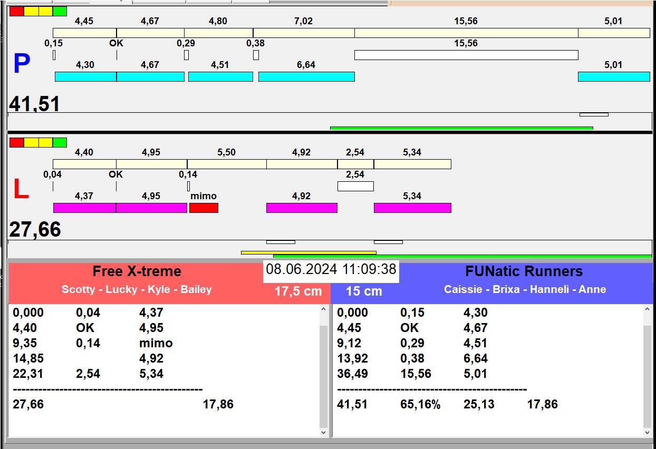Click the red start light in lane P

click(16, 12)
